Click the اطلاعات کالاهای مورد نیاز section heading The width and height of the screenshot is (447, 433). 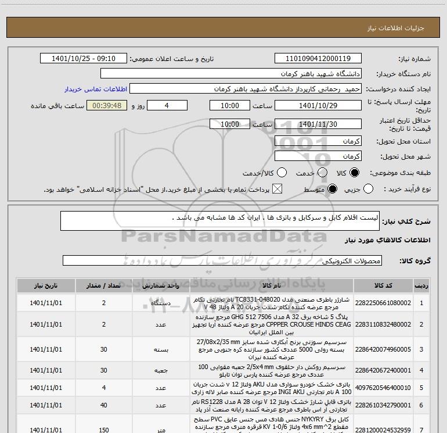pos(388,240)
